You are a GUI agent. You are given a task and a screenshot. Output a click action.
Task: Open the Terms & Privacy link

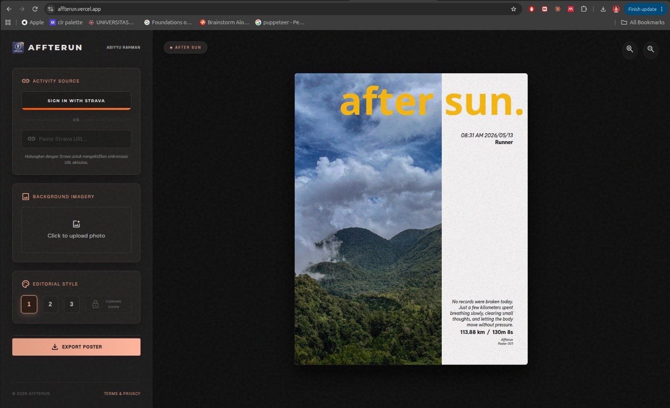click(122, 393)
